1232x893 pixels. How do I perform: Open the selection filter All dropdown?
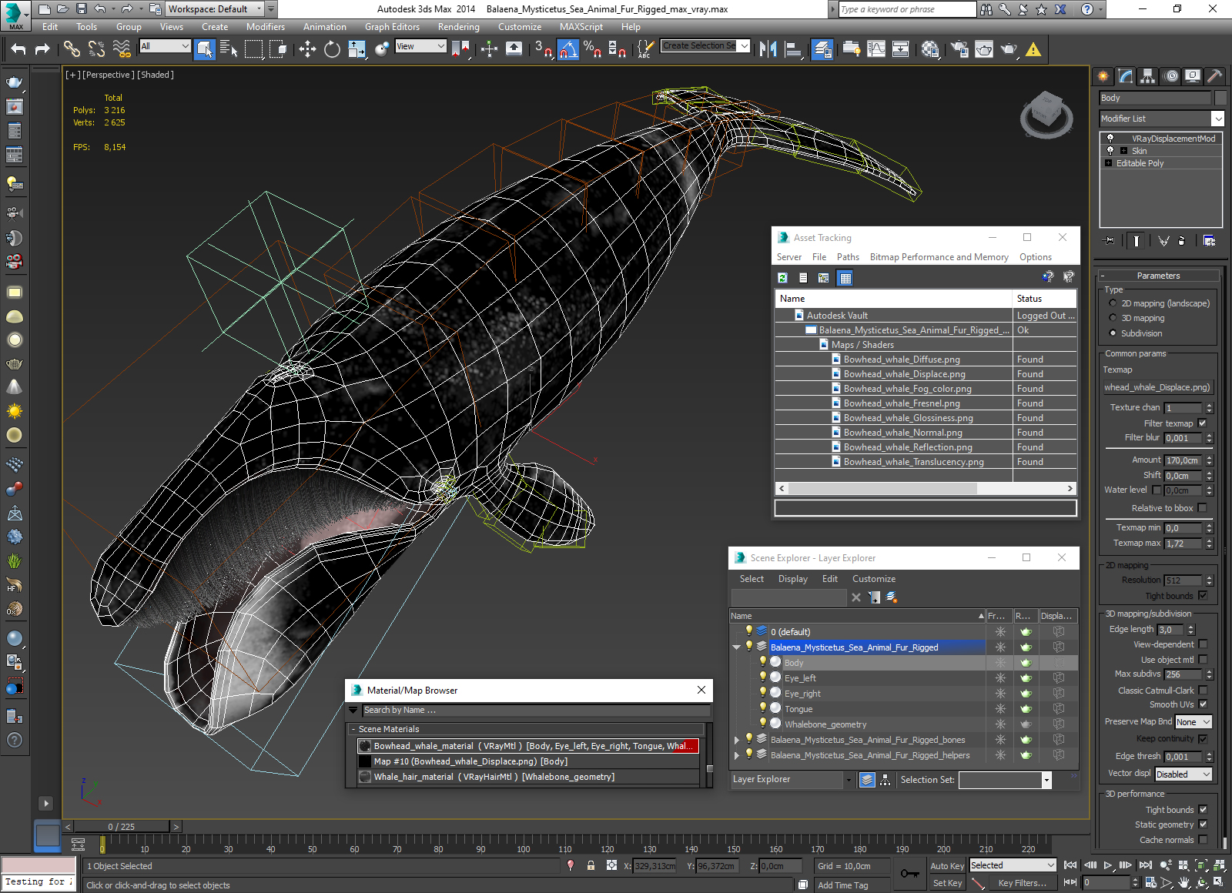[x=165, y=46]
